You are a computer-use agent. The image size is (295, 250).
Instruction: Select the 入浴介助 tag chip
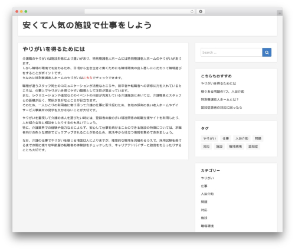pyautogui.click(x=242, y=138)
